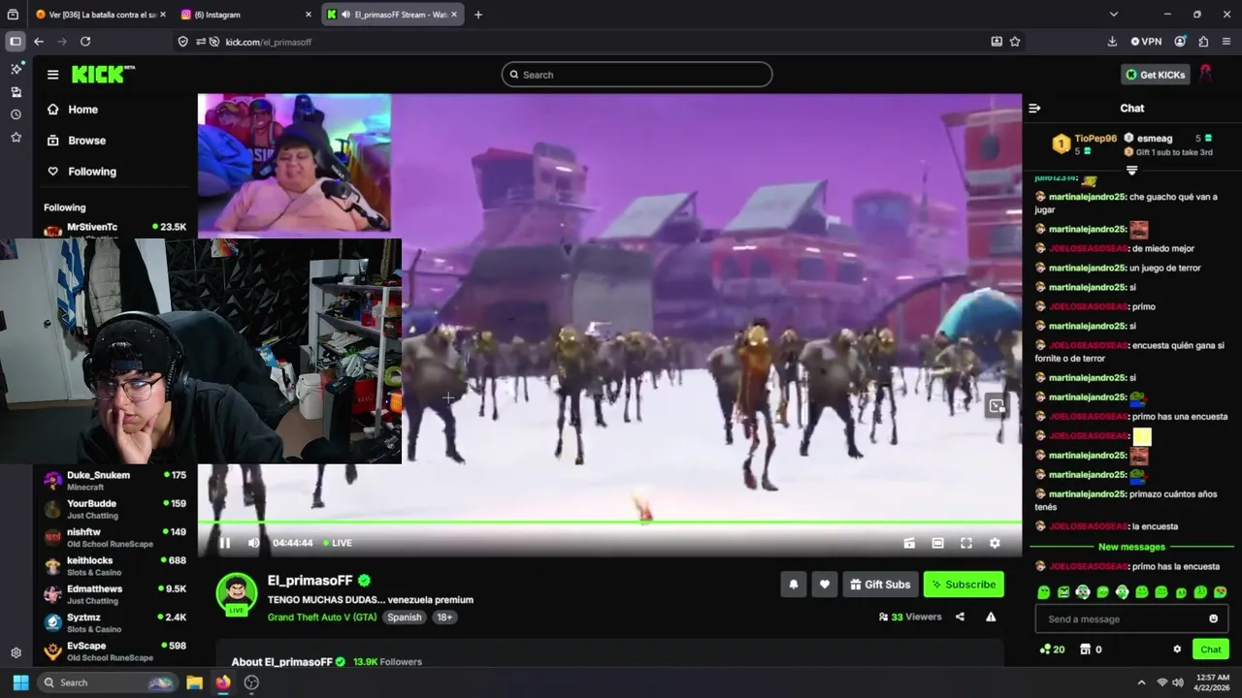1242x698 pixels.
Task: Open Edmatthews channel in sidebar
Action: coord(114,594)
